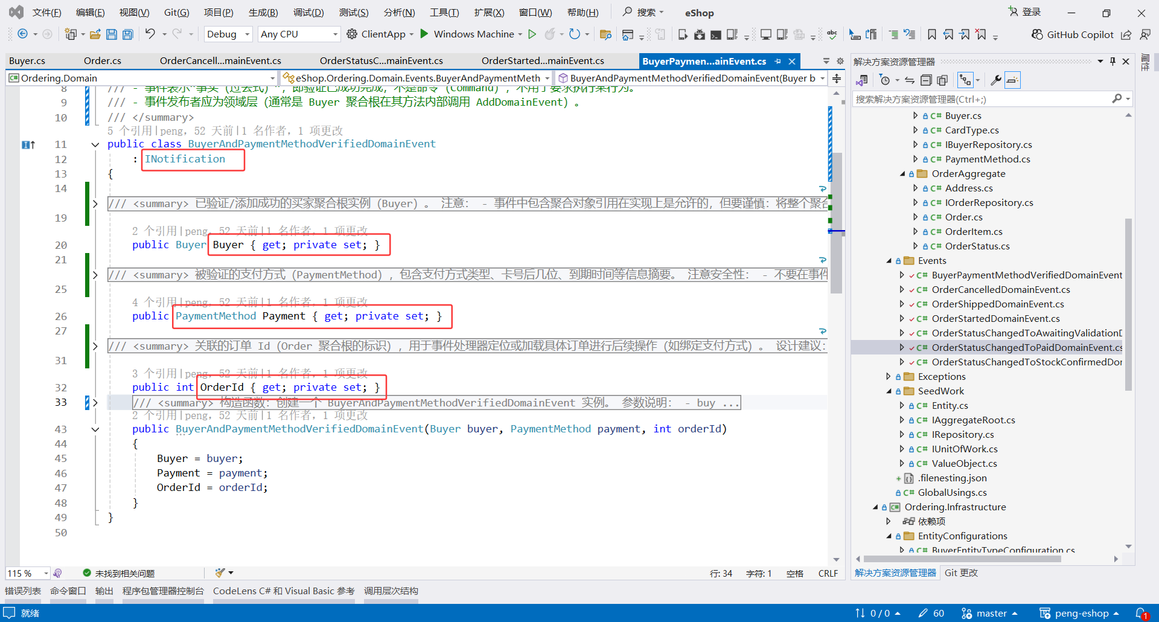Switch Solution Explorer views with the VS icon
The height and width of the screenshot is (622, 1159).
click(x=862, y=80)
